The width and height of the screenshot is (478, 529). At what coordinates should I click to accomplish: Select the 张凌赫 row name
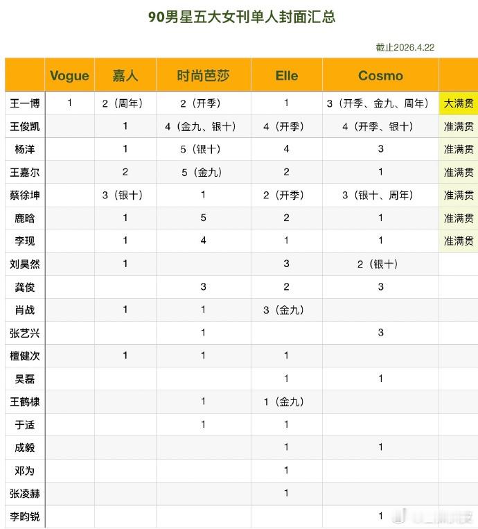pos(25,493)
